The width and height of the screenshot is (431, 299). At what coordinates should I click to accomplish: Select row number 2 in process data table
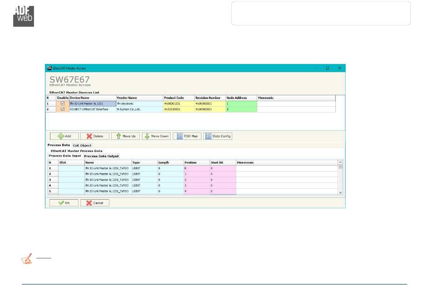point(53,174)
